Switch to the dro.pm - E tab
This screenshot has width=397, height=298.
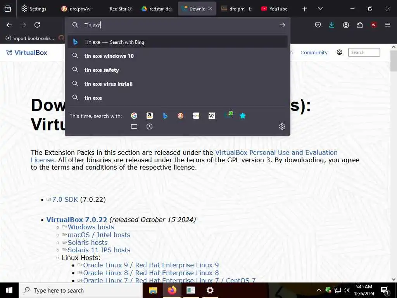tap(237, 9)
